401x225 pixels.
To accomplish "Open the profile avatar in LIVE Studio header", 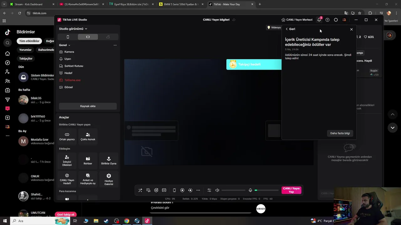I will coord(344,20).
